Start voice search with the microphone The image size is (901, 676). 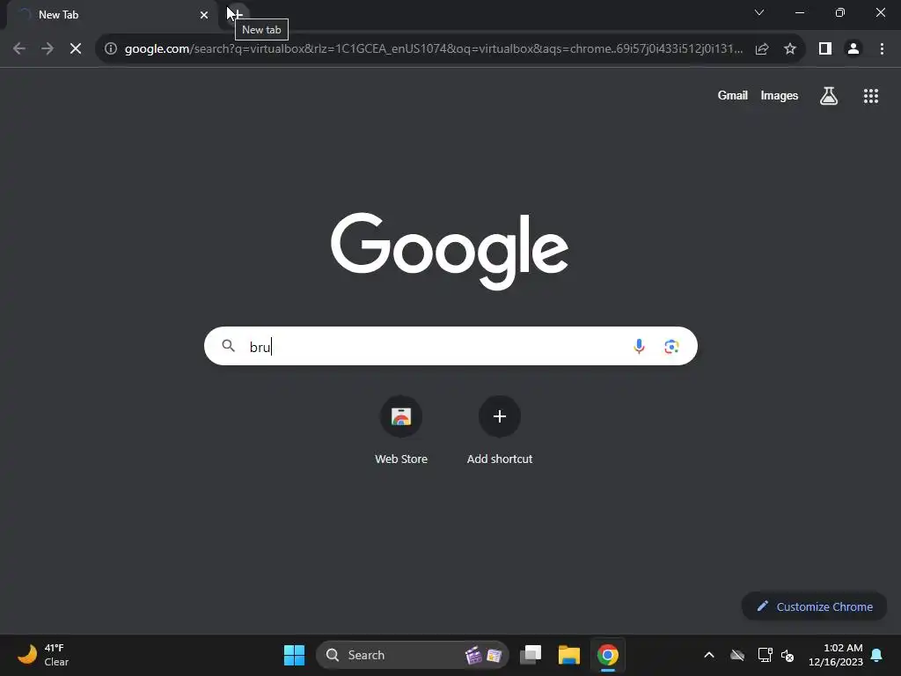639,346
